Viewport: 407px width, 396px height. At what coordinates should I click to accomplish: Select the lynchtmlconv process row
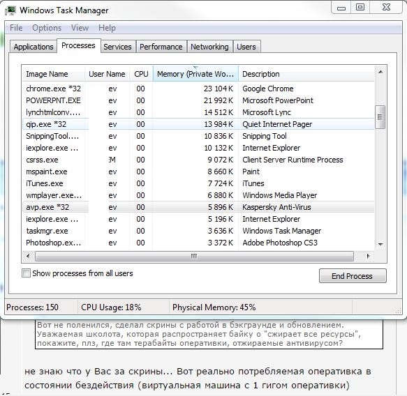click(198, 112)
